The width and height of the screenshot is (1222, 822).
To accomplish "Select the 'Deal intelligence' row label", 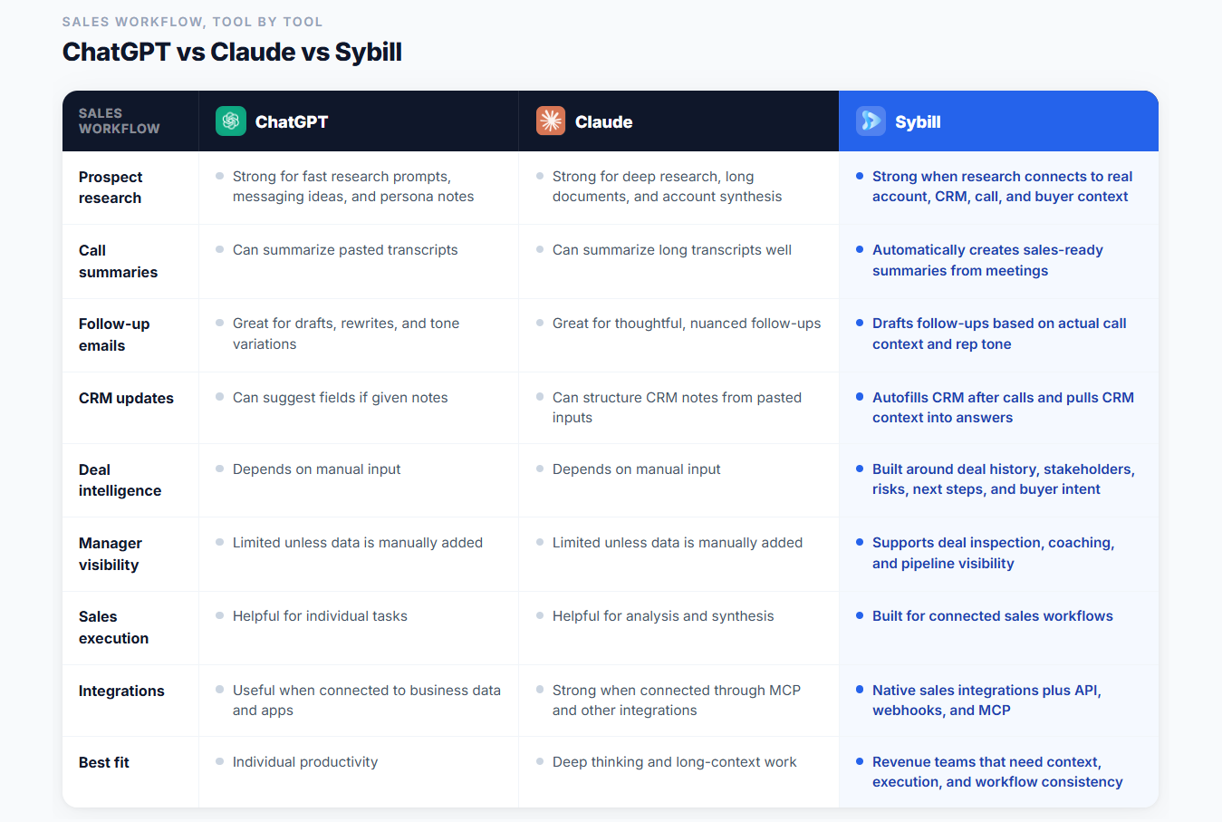I will point(120,480).
